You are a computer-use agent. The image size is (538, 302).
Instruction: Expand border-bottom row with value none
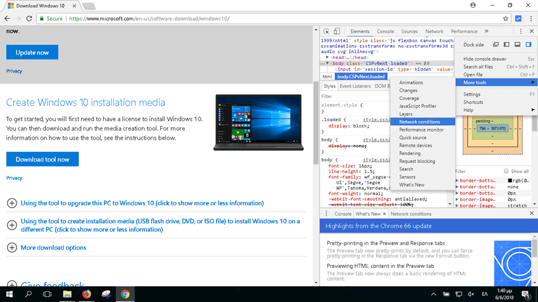(x=457, y=186)
